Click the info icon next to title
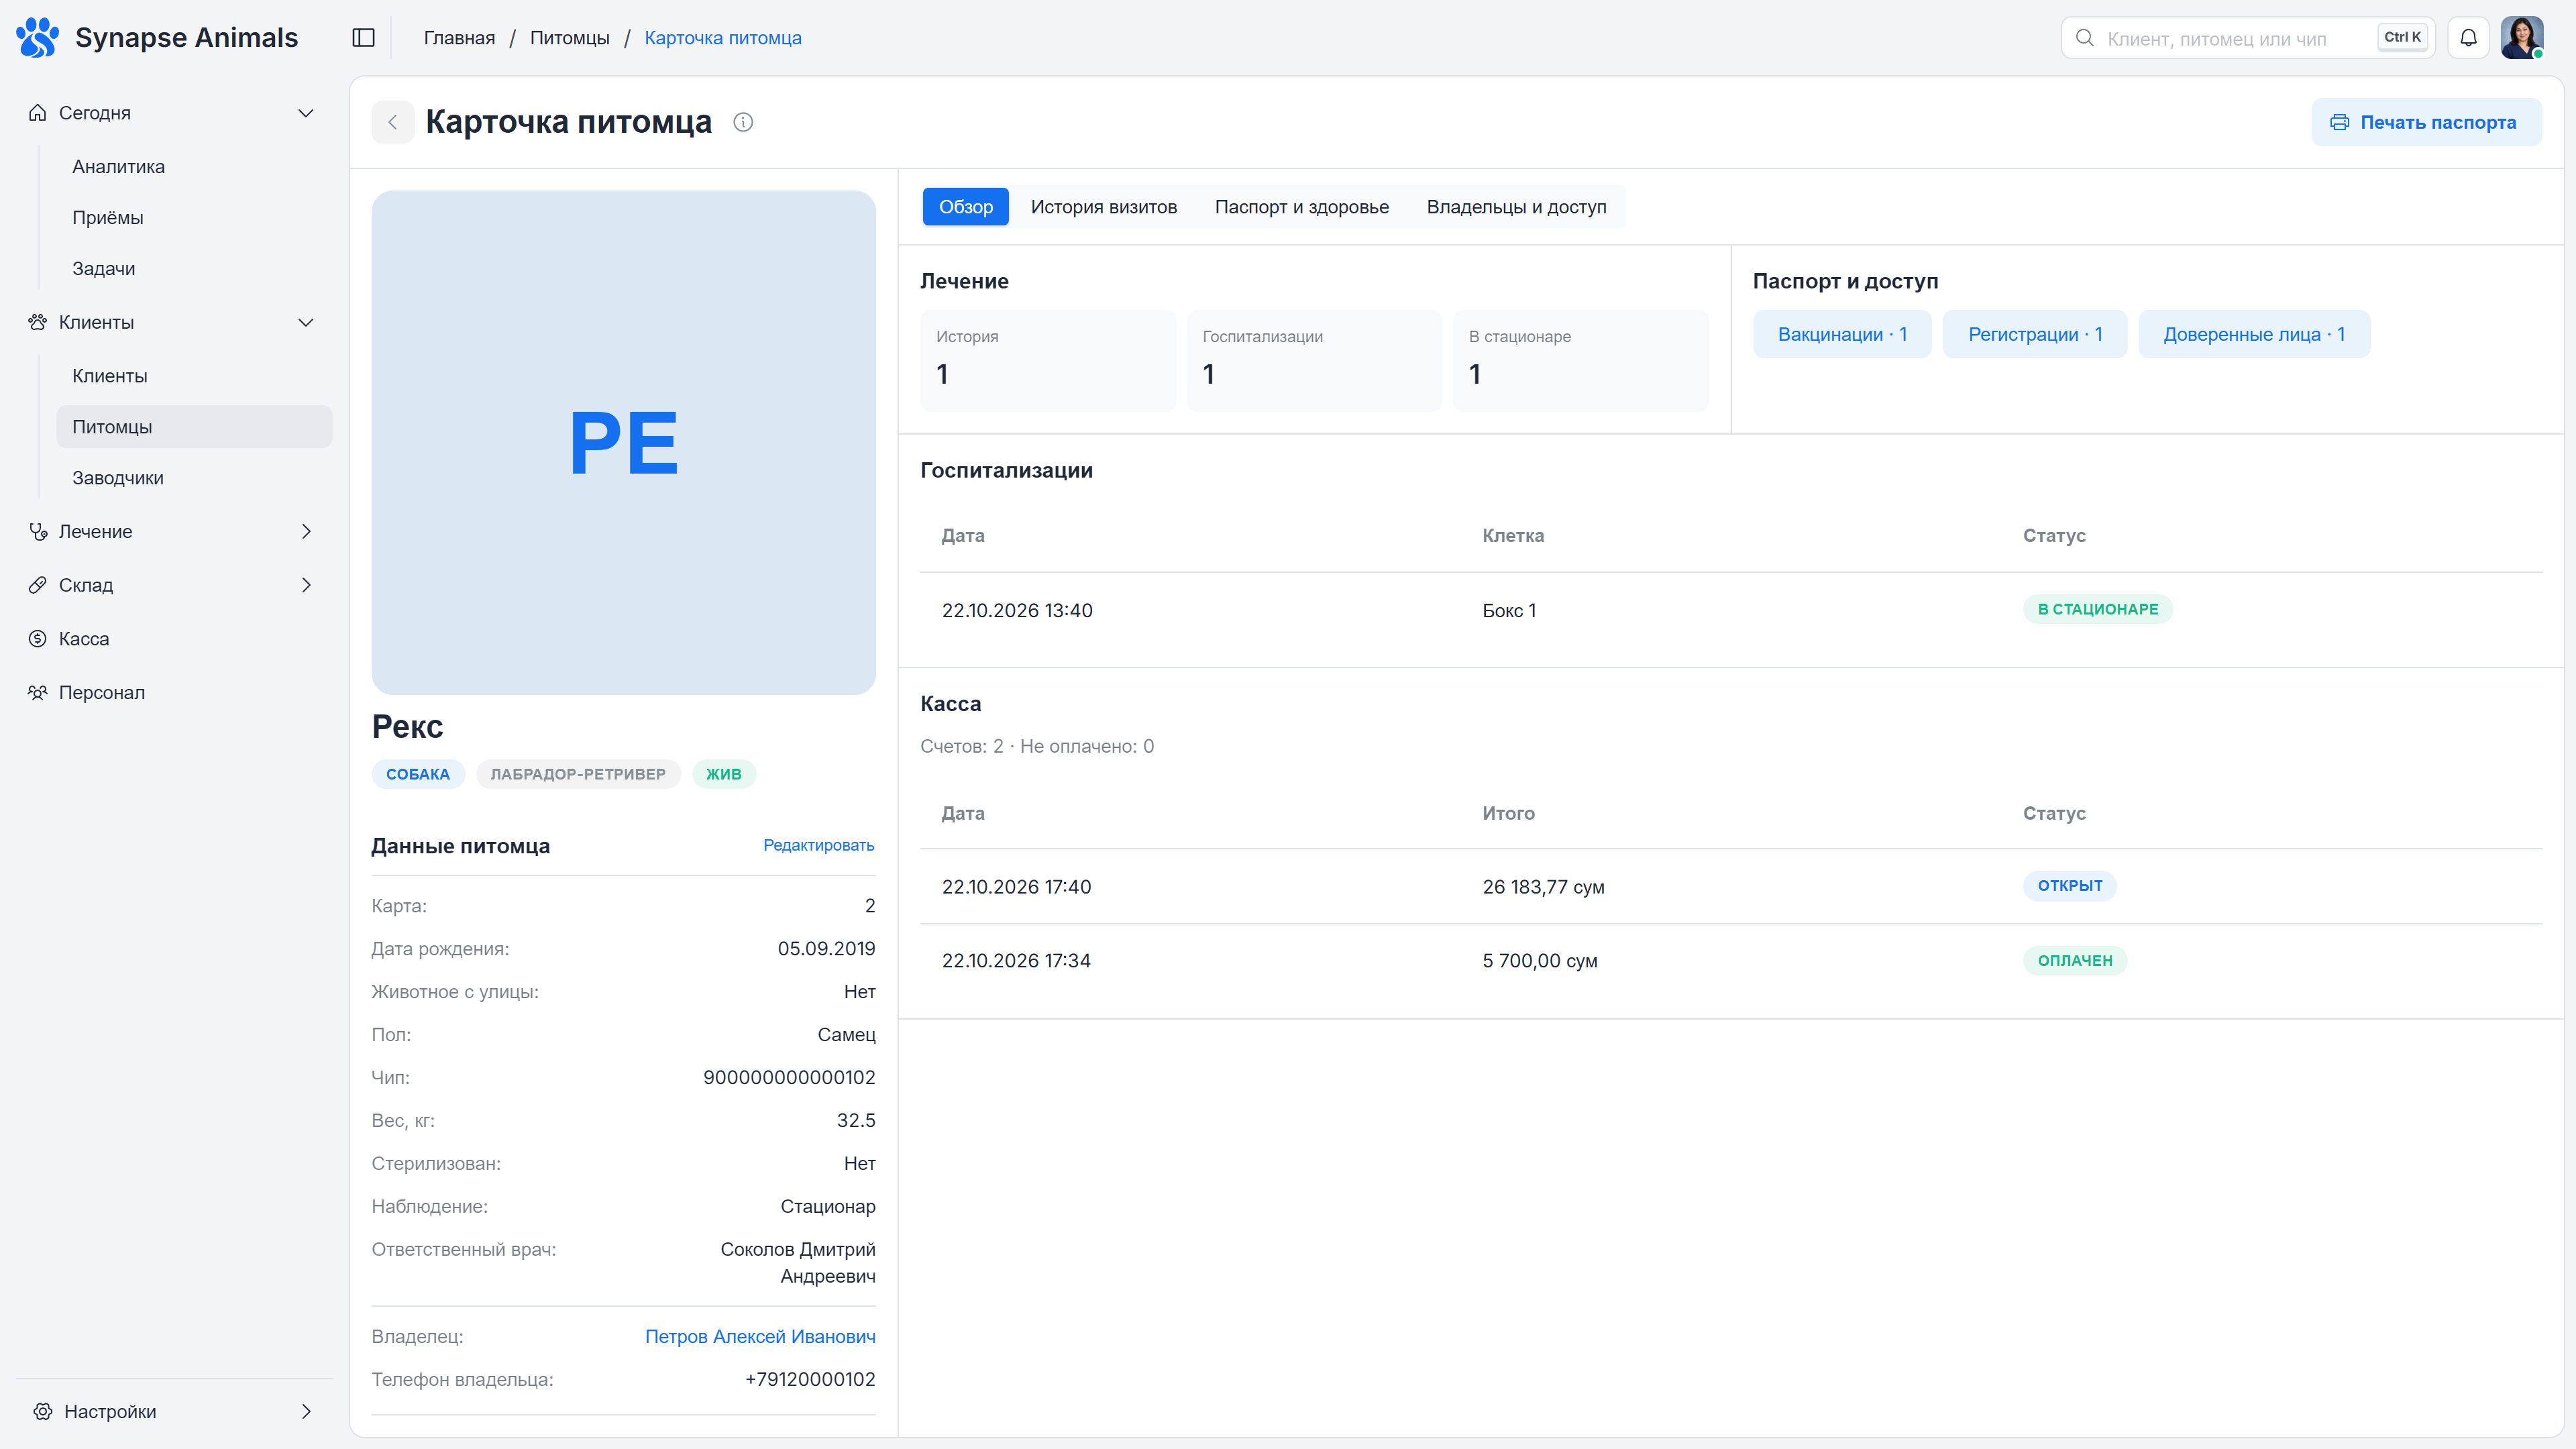The width and height of the screenshot is (2576, 1449). pyautogui.click(x=743, y=122)
